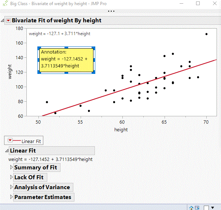
Task: Click the weight equation text in graph
Action: (x=59, y=34)
